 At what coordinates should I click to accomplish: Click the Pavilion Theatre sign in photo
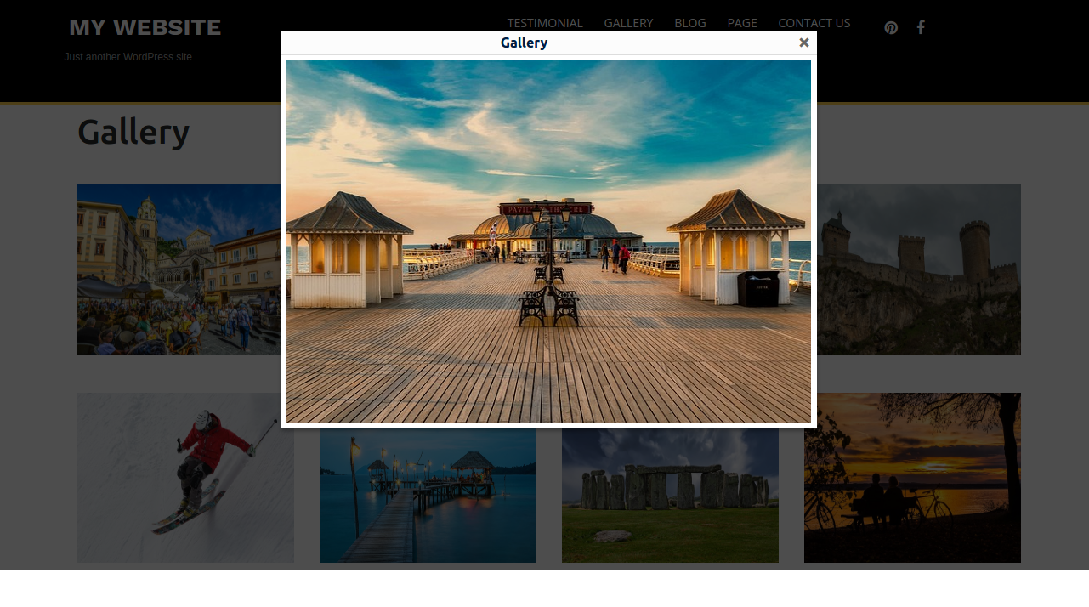(547, 208)
